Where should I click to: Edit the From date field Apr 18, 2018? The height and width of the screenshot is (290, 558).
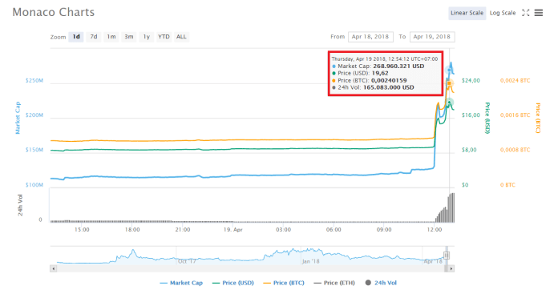coord(370,37)
